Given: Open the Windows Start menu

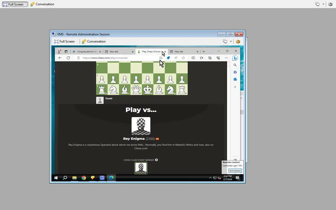Looking at the screenshot, I should click(x=56, y=178).
